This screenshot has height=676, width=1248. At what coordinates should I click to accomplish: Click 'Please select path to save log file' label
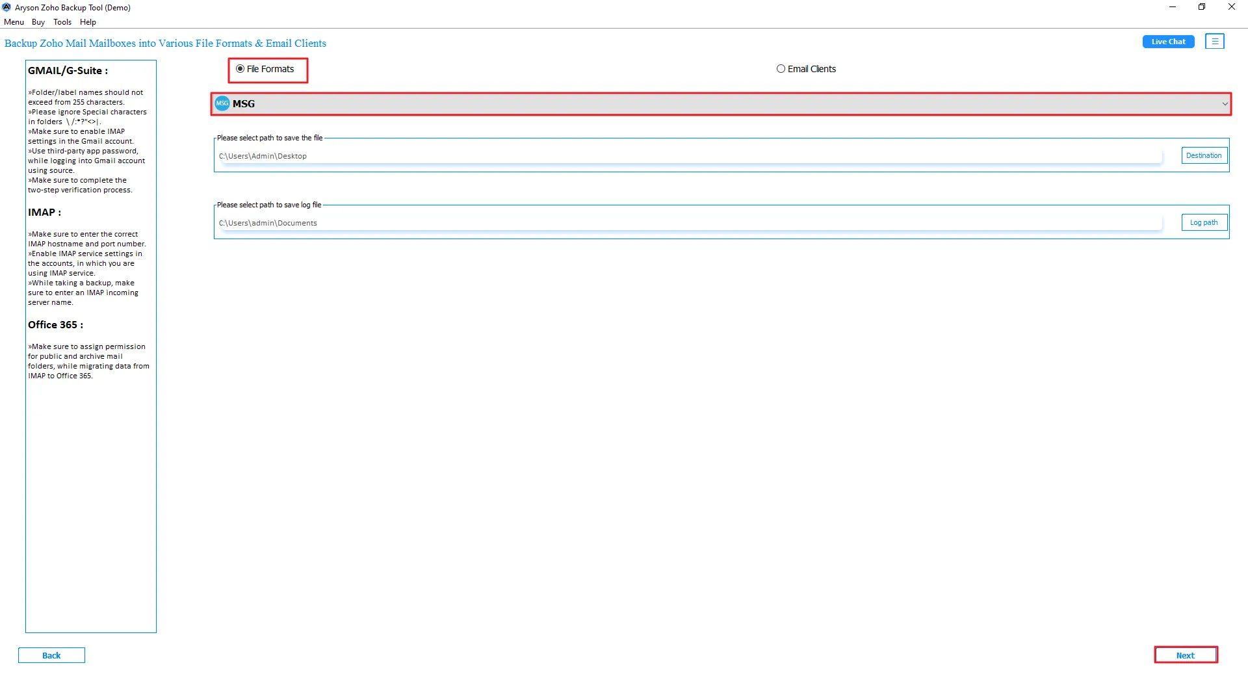click(269, 205)
